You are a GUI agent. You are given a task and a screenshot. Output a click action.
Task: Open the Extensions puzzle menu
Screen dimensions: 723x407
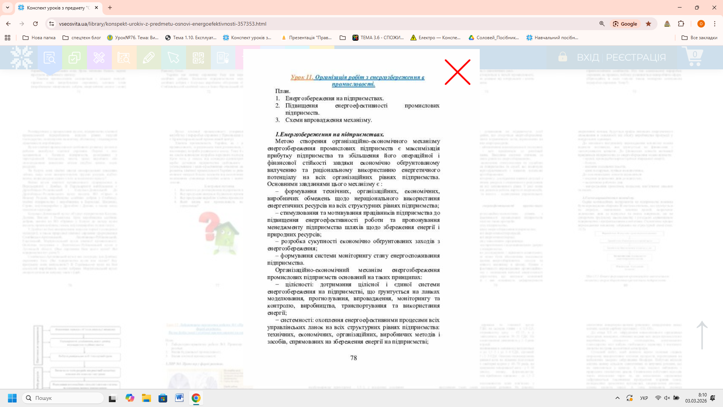pyautogui.click(x=681, y=24)
